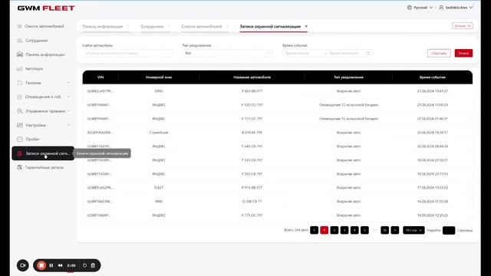Viewport: 491px width, 276px height.
Task: Go to page 4 in pagination
Action: (354, 230)
